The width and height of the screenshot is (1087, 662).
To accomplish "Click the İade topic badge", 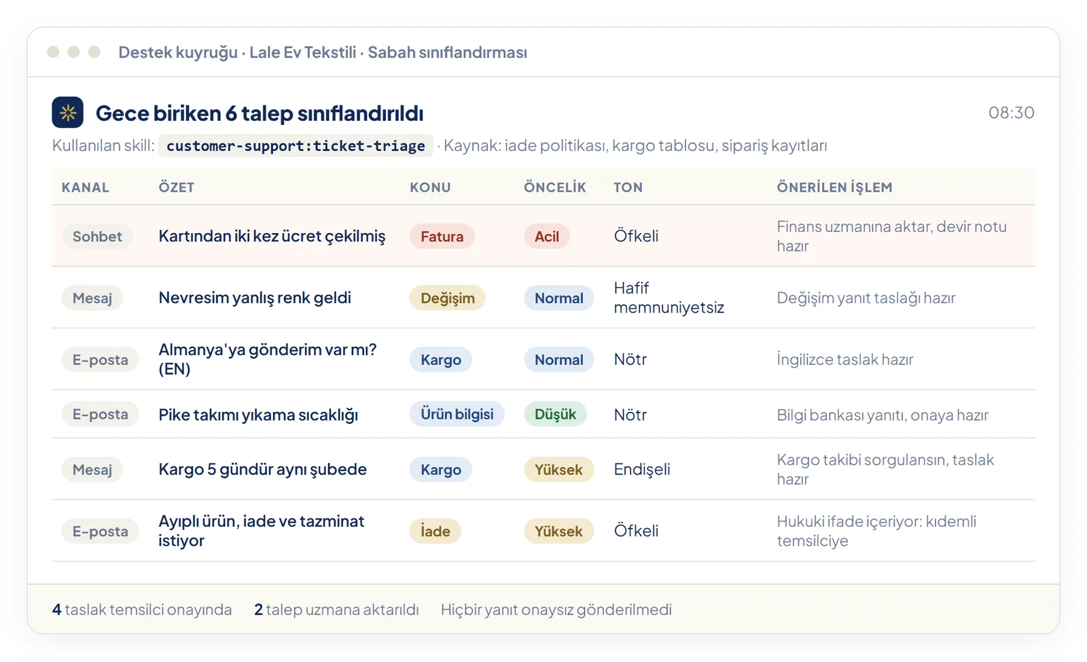I will coord(435,532).
